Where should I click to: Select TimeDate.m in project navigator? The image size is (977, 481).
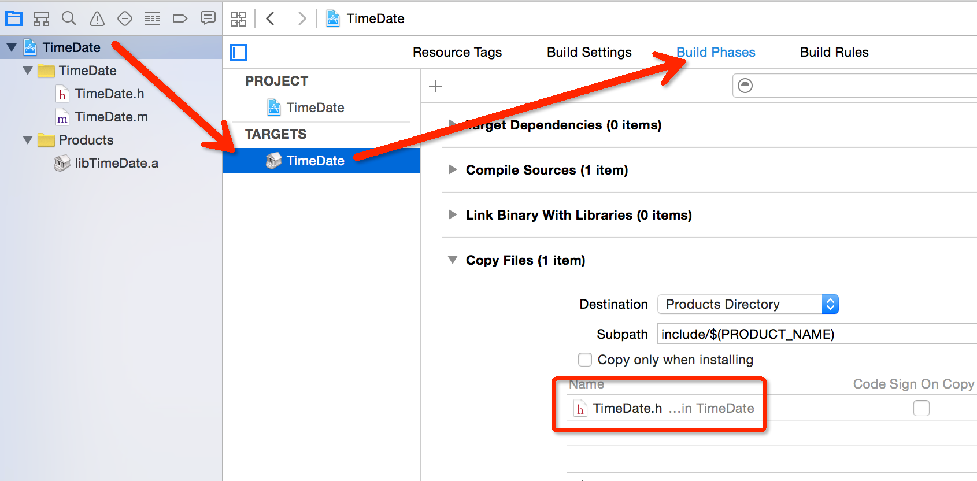point(112,117)
